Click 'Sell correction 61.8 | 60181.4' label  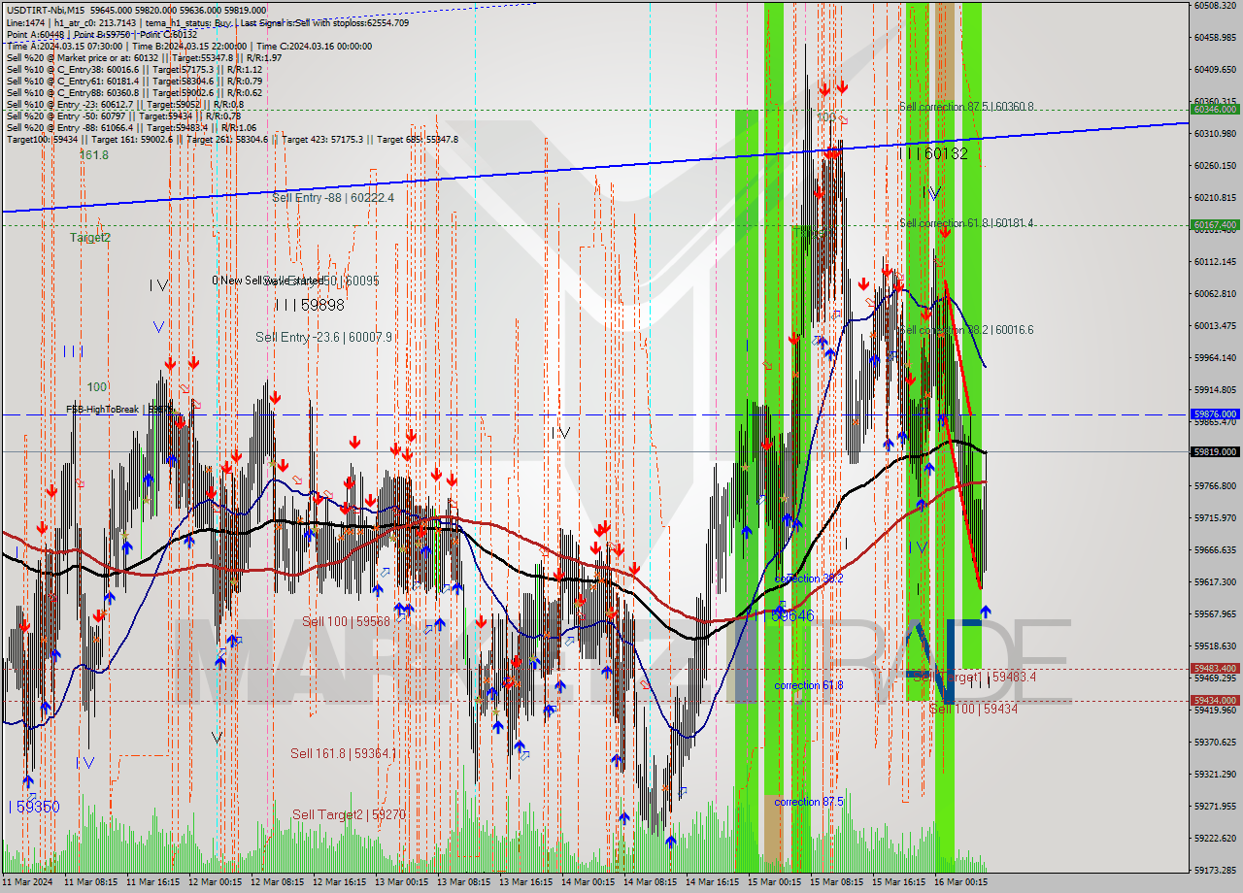[x=966, y=223]
